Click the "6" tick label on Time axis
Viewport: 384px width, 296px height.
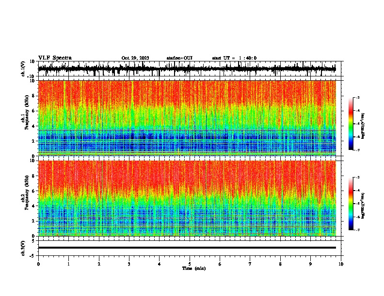(x=220, y=264)
